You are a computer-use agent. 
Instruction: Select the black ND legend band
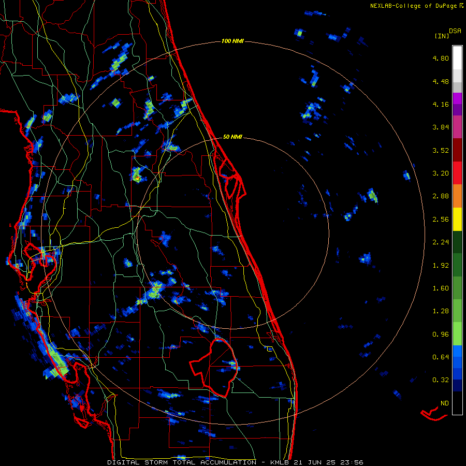pos(457,403)
